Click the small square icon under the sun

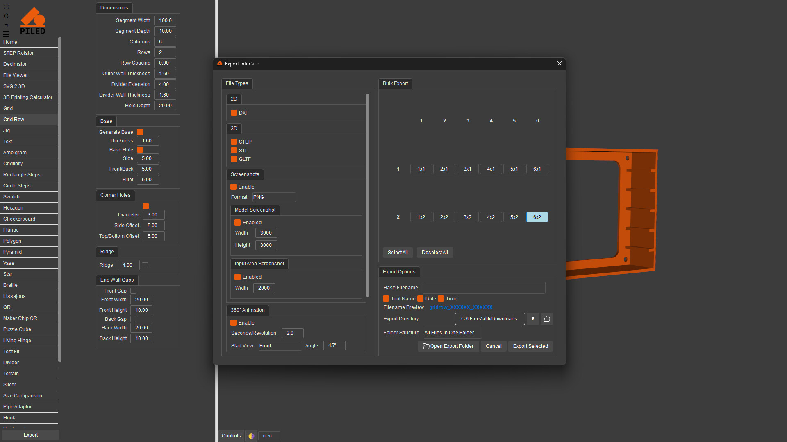[x=6, y=25]
